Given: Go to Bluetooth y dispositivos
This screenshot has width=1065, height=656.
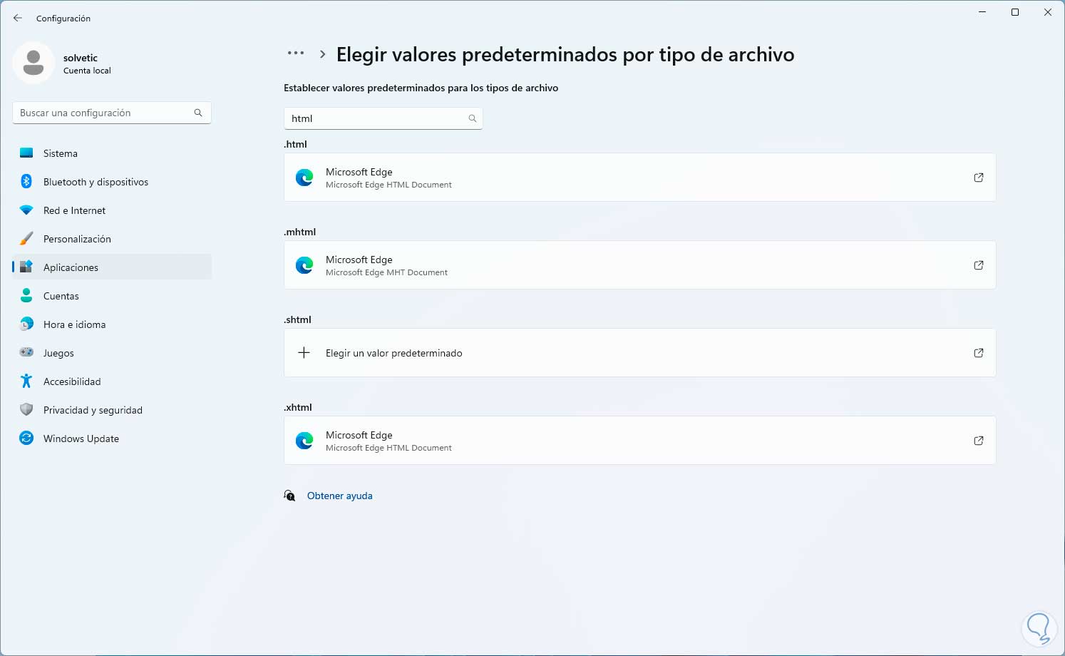Looking at the screenshot, I should click(112, 182).
